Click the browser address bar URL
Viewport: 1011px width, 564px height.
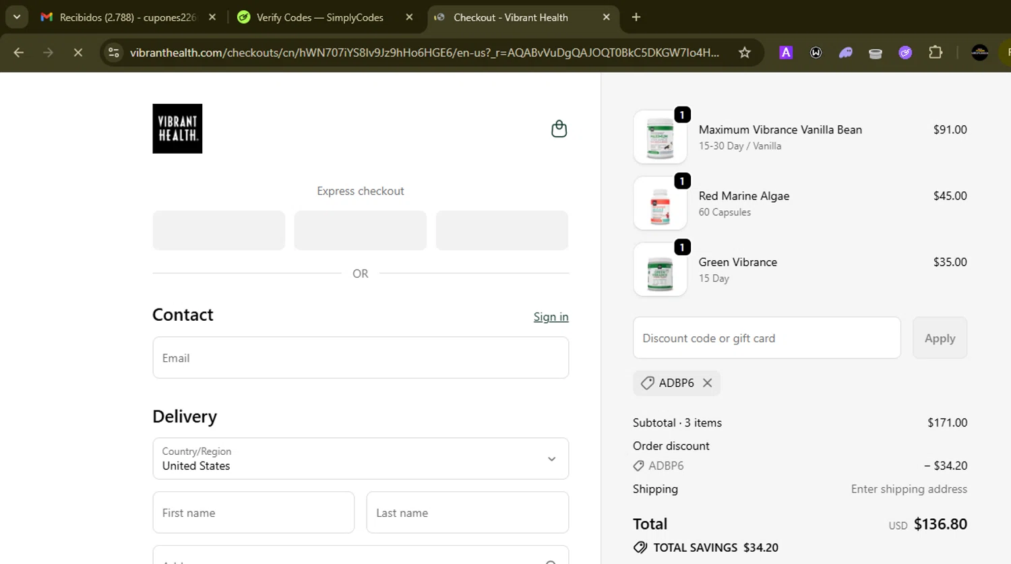(425, 53)
